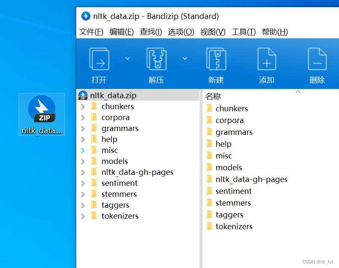
Task: Open the 工具(T) menu
Action: click(x=244, y=32)
